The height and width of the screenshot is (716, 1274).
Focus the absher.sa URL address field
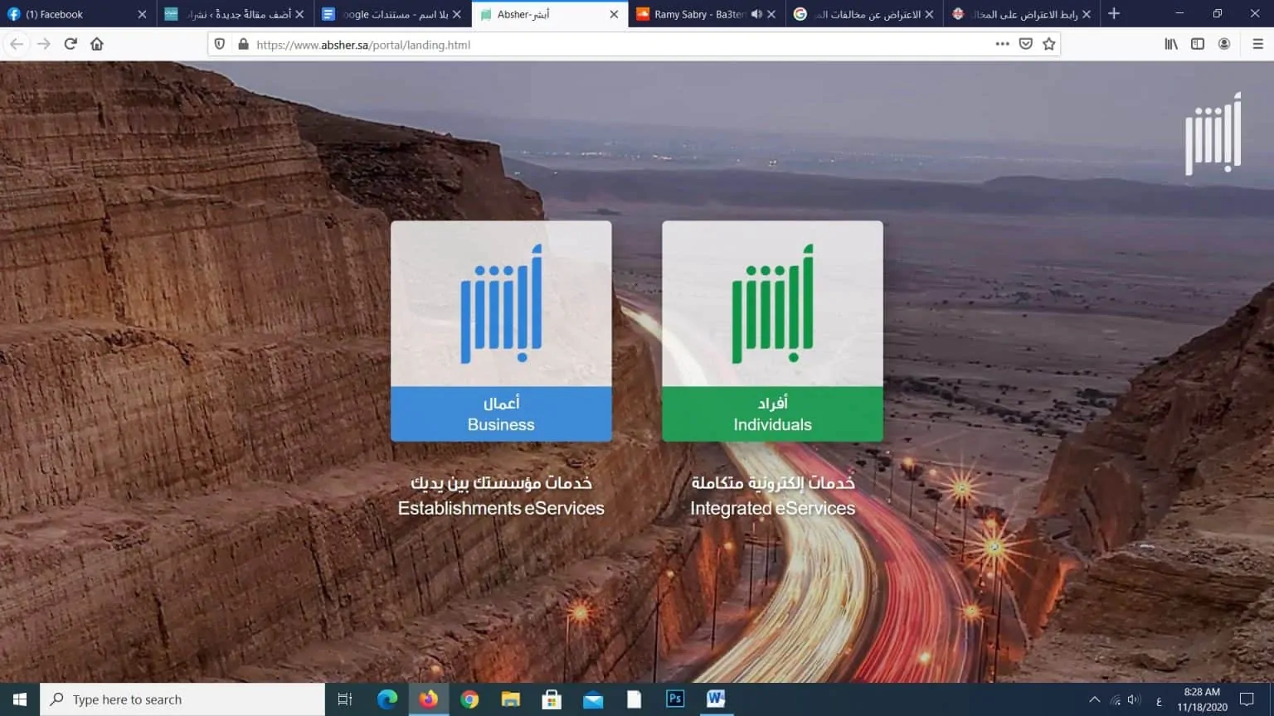click(614, 45)
